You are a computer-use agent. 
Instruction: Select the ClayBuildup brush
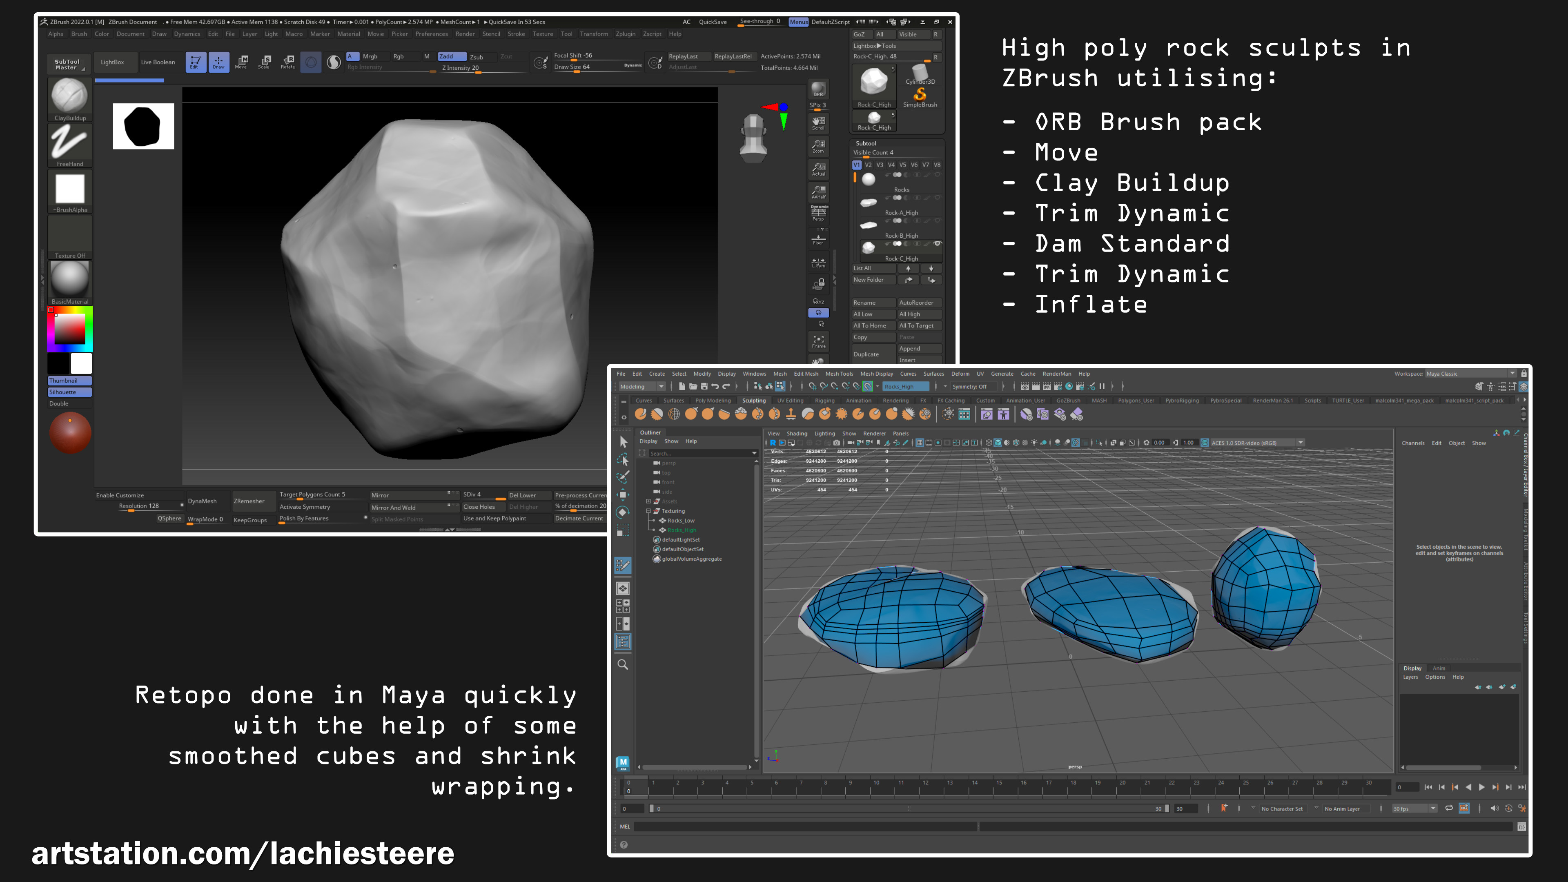(x=69, y=98)
